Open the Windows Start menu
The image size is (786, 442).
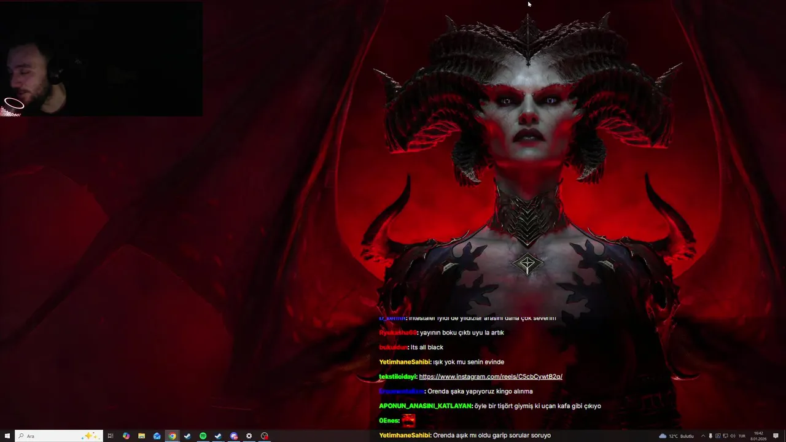(x=7, y=436)
